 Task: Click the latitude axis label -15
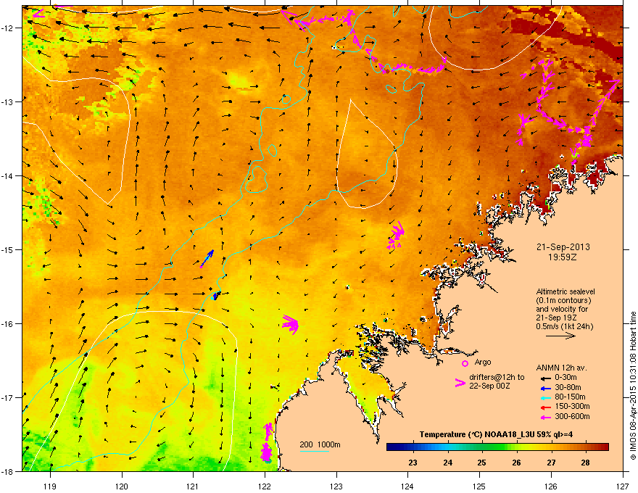(x=9, y=249)
